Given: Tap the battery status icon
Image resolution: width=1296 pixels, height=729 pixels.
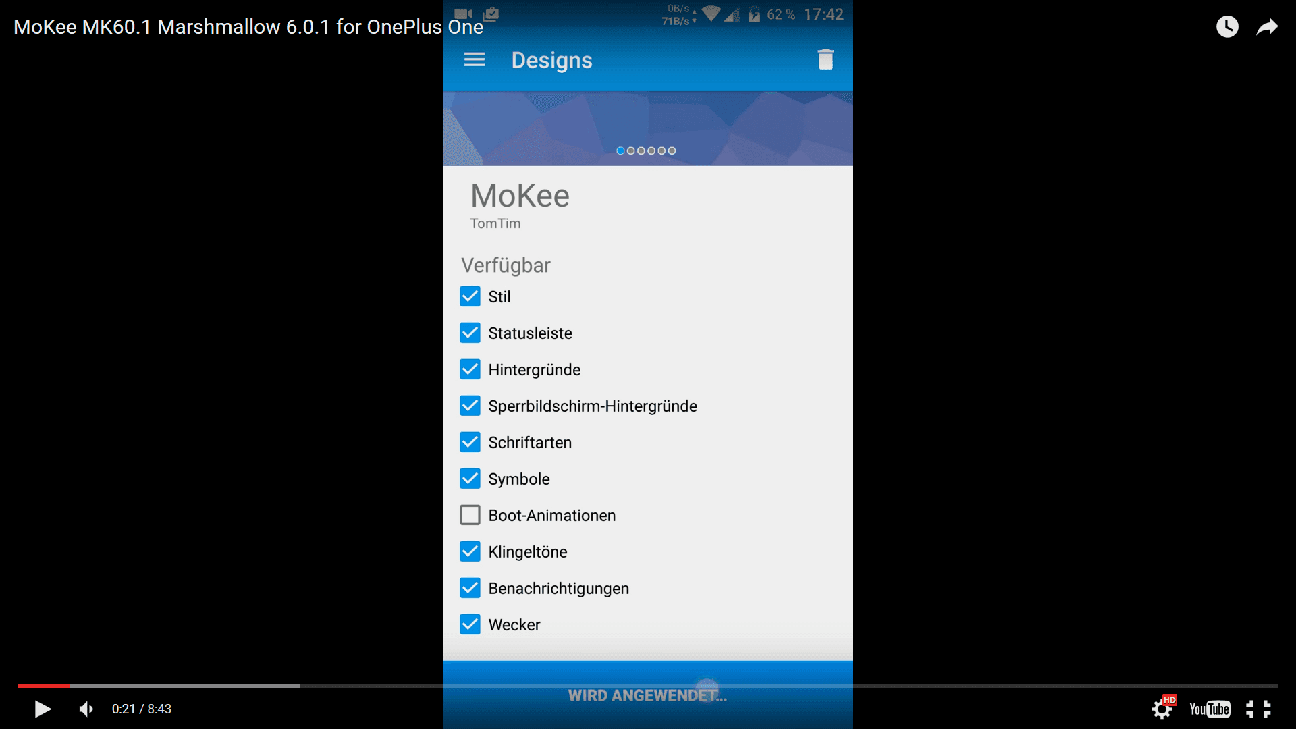Looking at the screenshot, I should coord(755,14).
